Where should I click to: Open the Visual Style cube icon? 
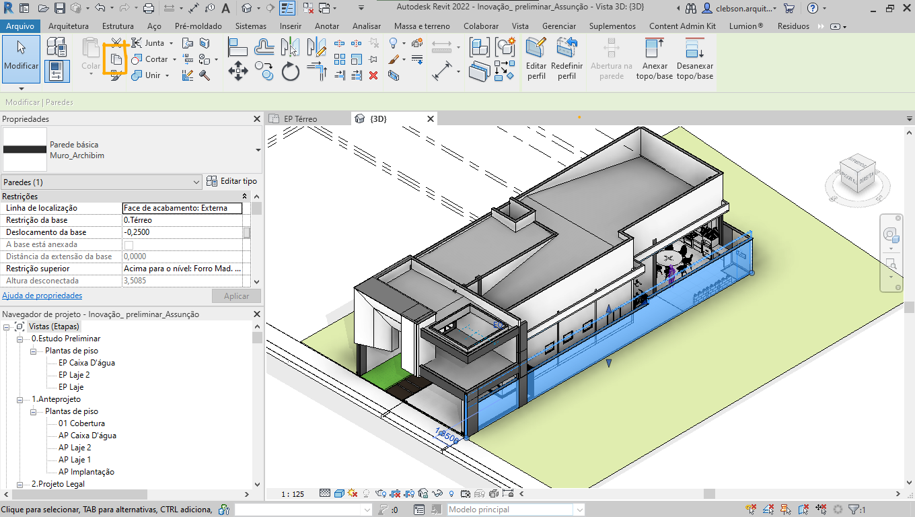coord(339,493)
